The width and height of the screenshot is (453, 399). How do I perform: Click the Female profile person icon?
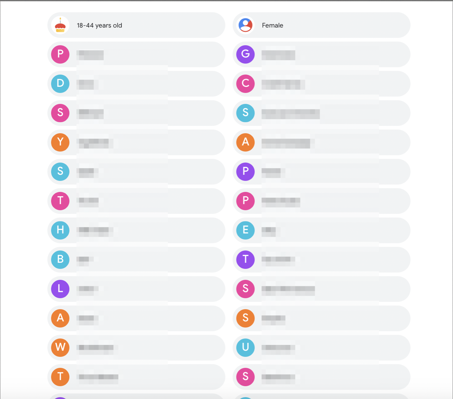[x=246, y=25]
